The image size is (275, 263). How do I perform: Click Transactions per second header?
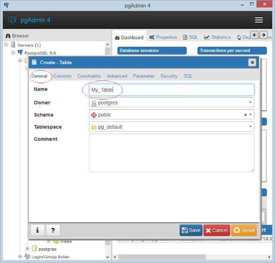pos(232,51)
